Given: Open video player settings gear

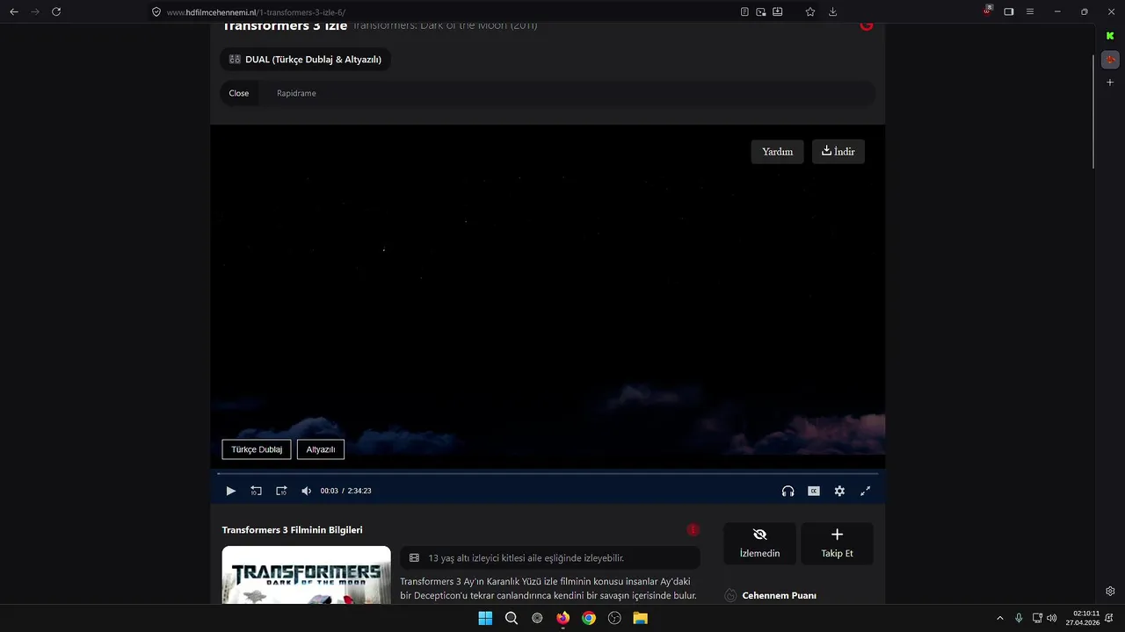Looking at the screenshot, I should point(839,491).
